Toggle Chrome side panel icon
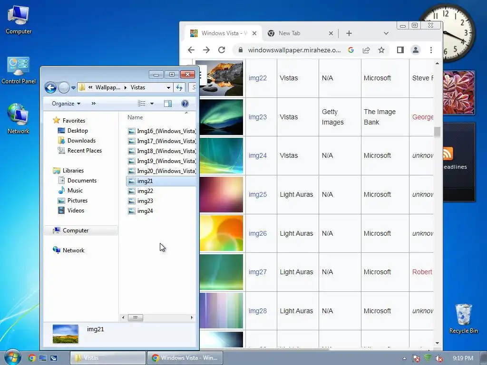 click(400, 50)
